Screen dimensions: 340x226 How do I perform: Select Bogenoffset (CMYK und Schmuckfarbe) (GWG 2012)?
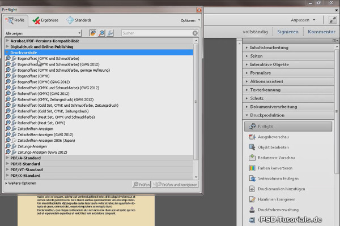[x=58, y=64]
